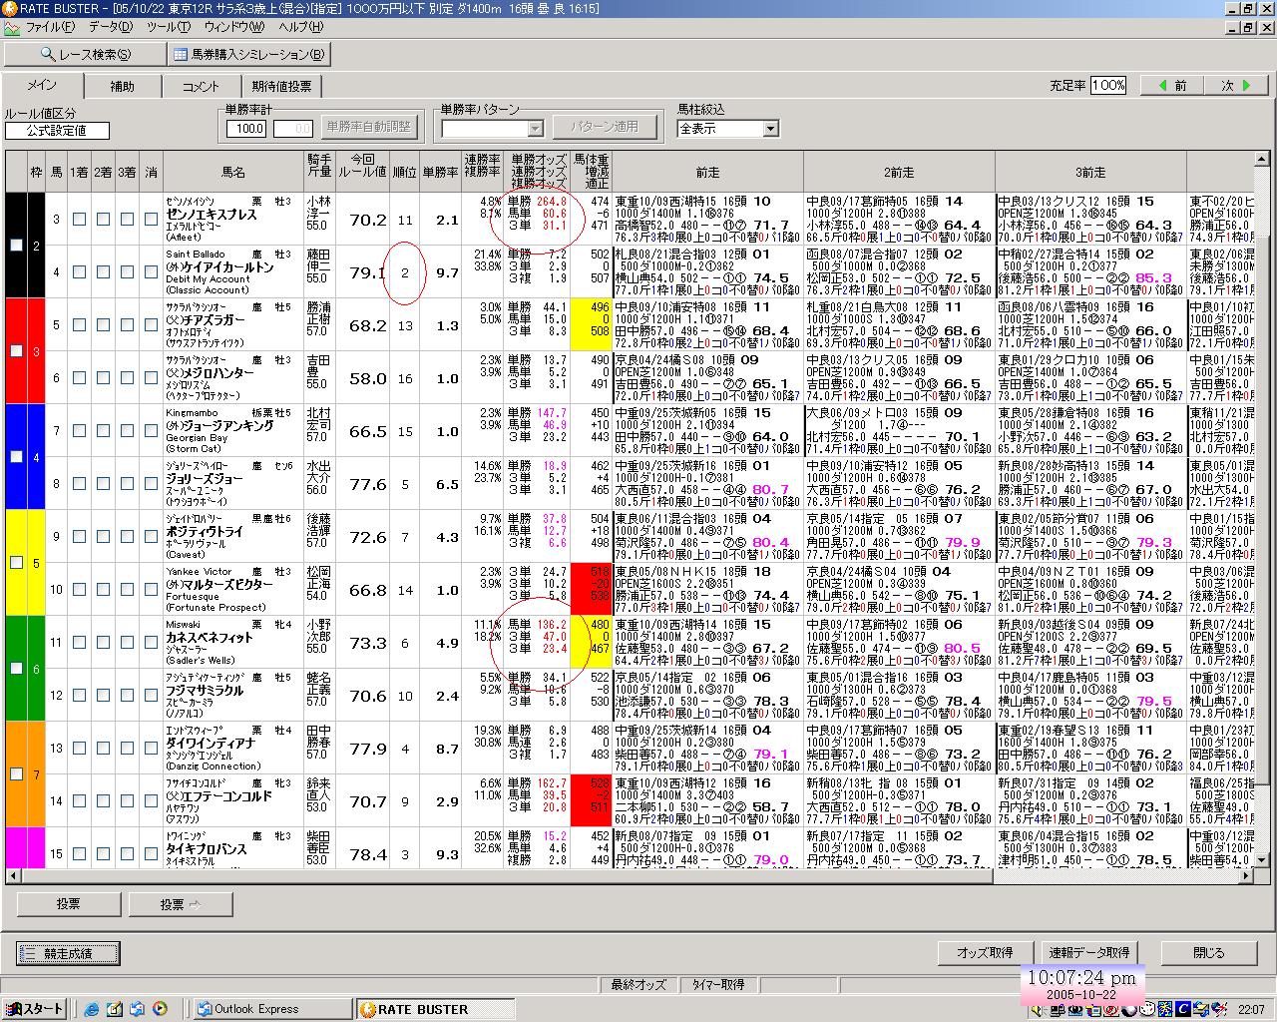Open the 単勝率パターン dropdown

pyautogui.click(x=535, y=129)
